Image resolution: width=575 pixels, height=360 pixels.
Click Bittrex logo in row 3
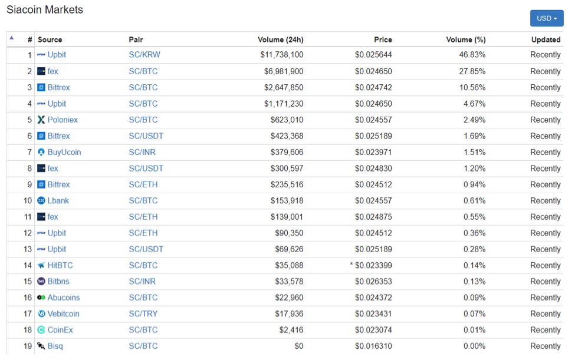(41, 87)
